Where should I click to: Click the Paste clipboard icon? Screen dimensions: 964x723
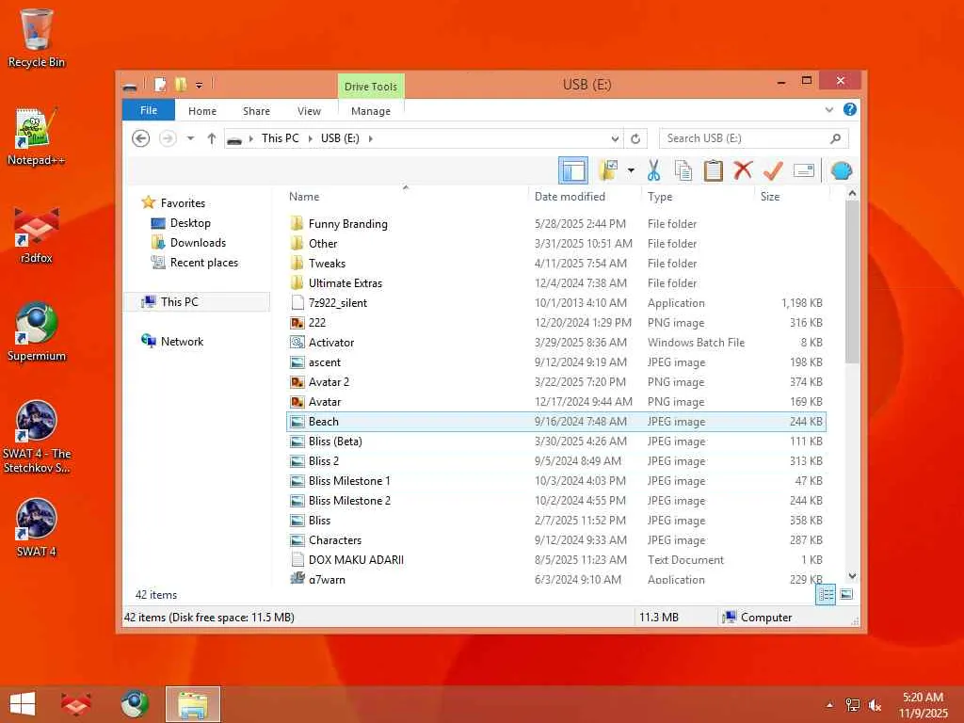713,170
